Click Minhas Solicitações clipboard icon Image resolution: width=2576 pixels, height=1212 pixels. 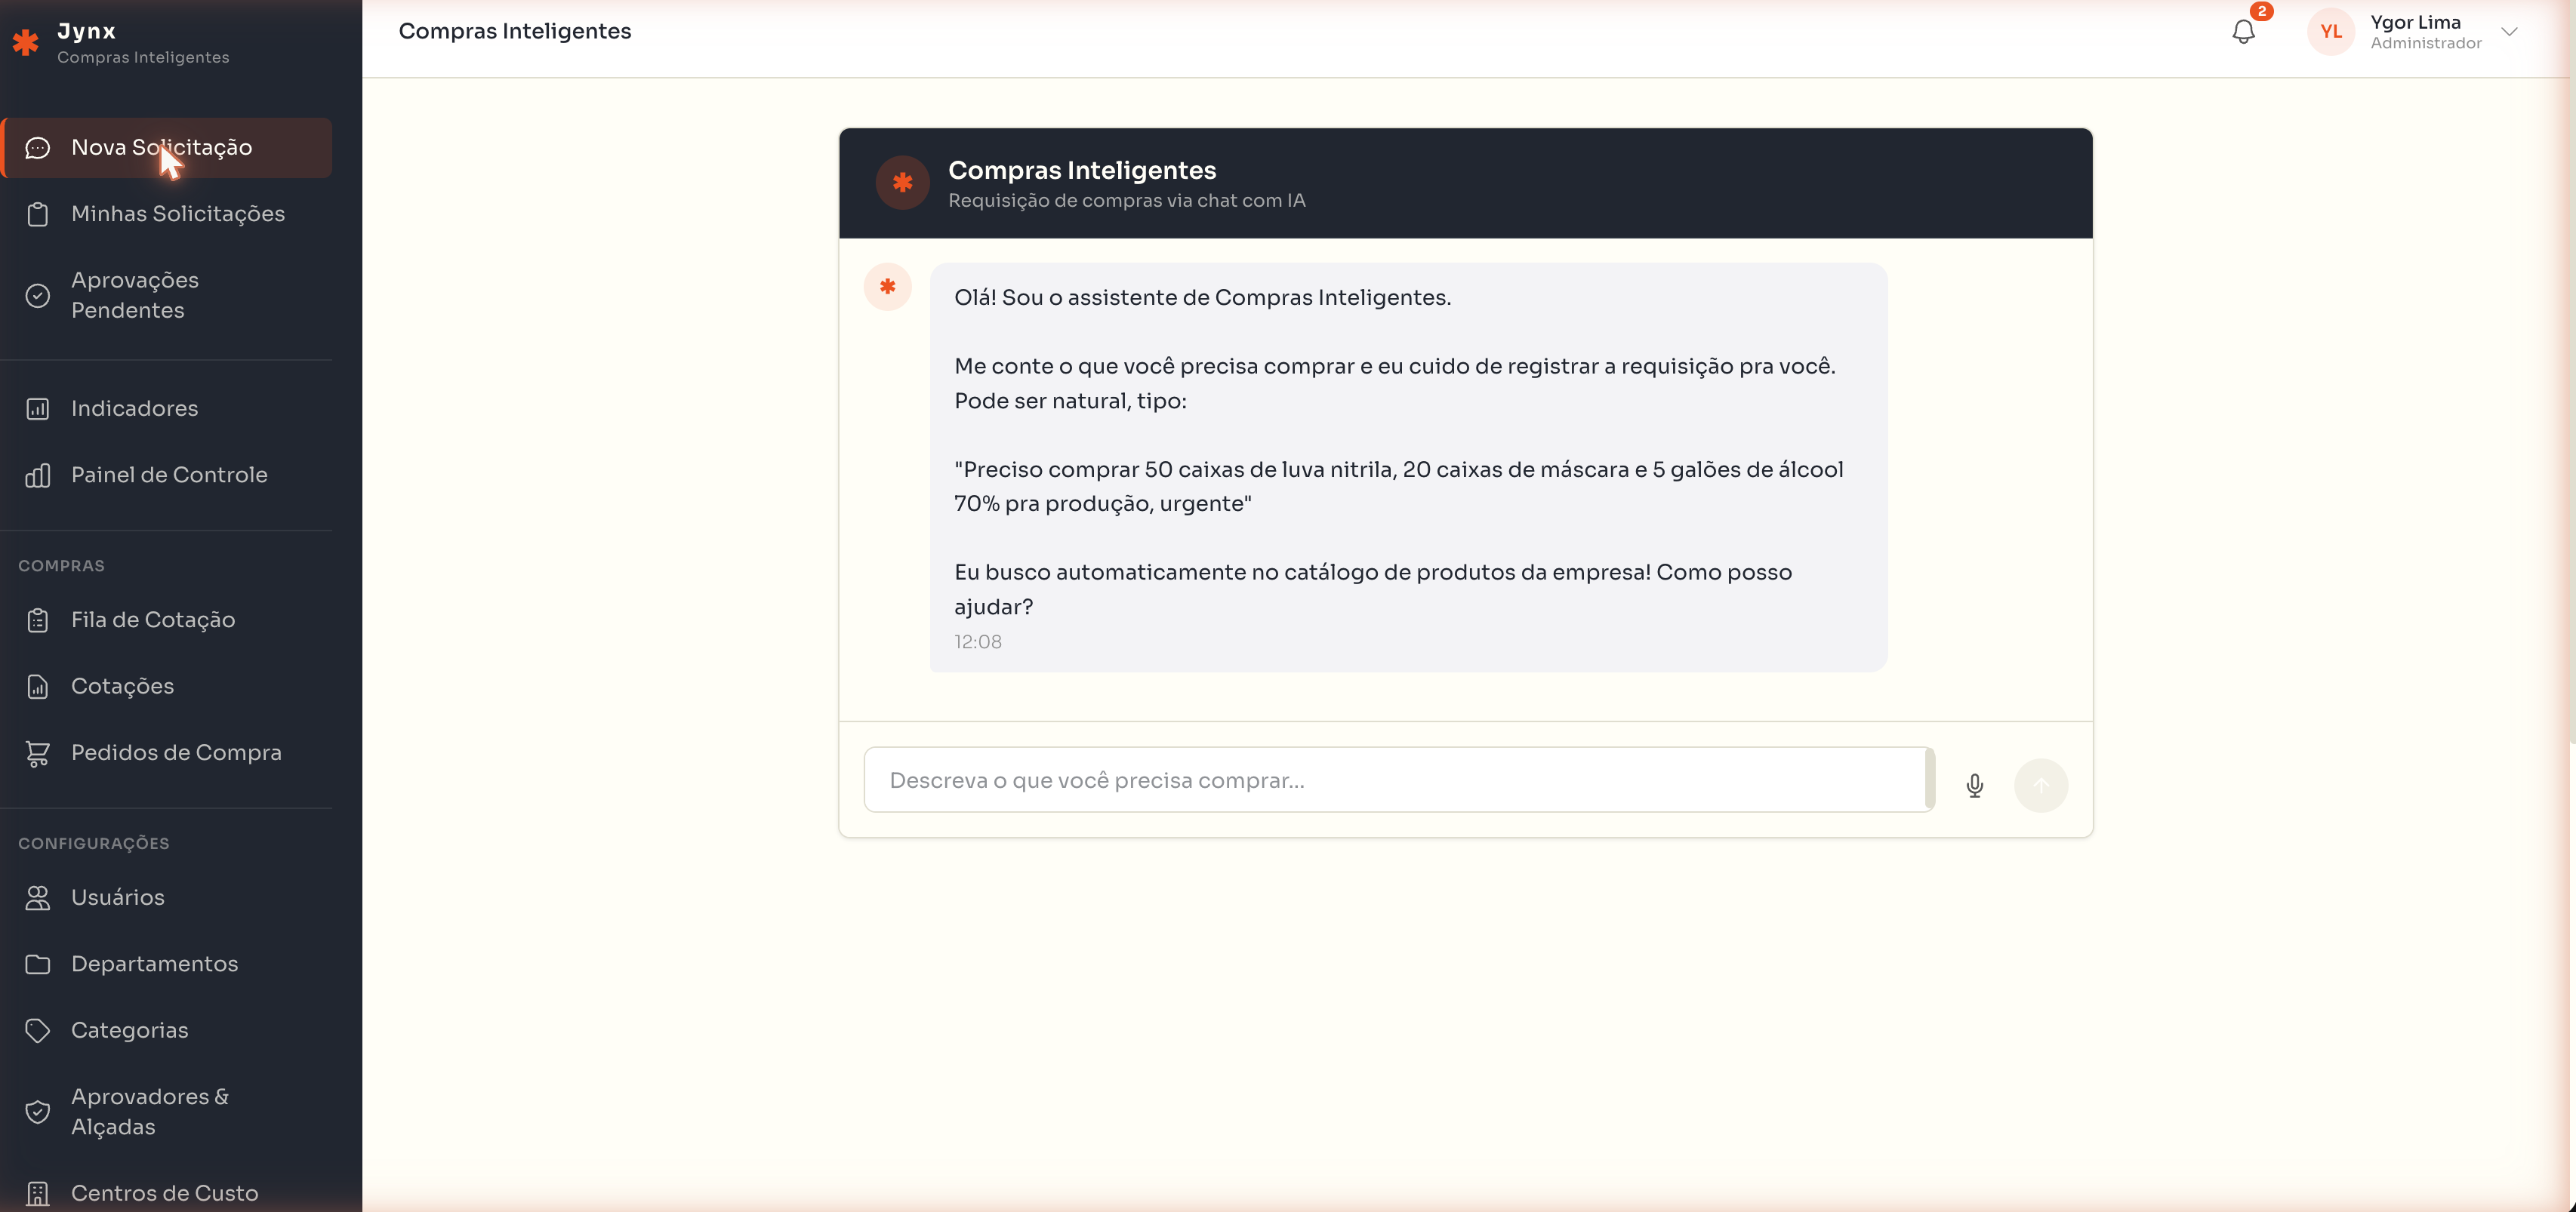tap(37, 214)
